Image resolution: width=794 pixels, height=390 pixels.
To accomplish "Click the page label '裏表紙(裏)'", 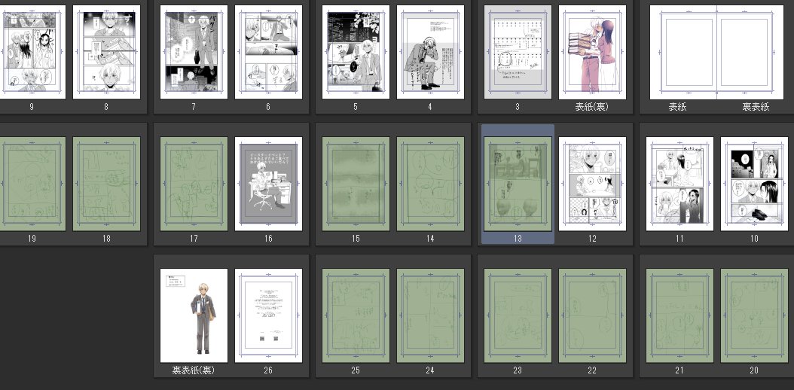I will [x=194, y=370].
